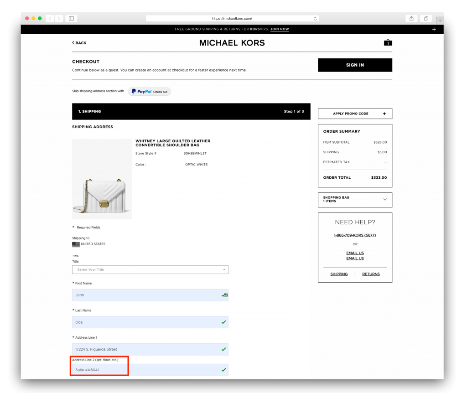Screen dimensions: 467x393
Task: Click the Last Name field with Doe
Action: (150, 322)
